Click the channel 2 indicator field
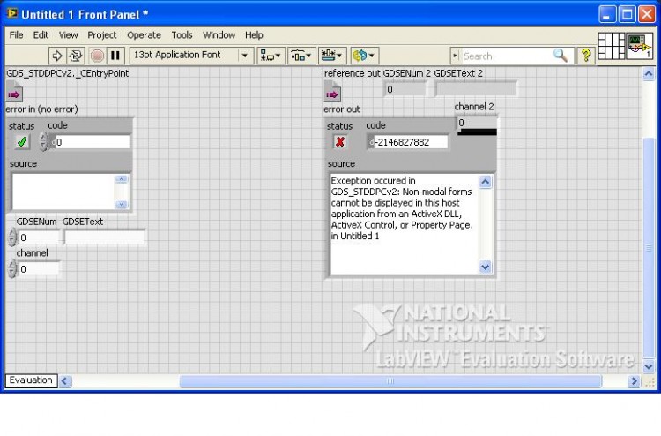 [x=477, y=123]
